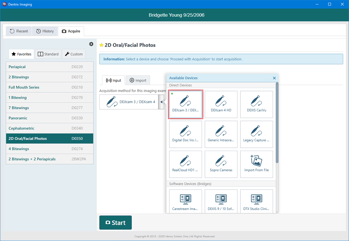Viewport: 349px width, 241px height.
Task: Select the DEXcam 4 HD device
Action: pos(221,104)
